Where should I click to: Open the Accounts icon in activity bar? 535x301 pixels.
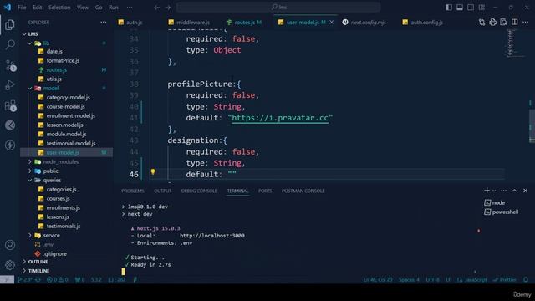point(10,245)
